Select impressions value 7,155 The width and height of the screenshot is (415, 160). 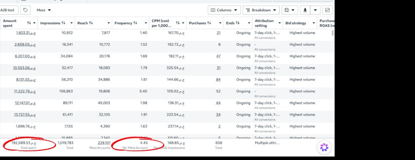[68, 126]
